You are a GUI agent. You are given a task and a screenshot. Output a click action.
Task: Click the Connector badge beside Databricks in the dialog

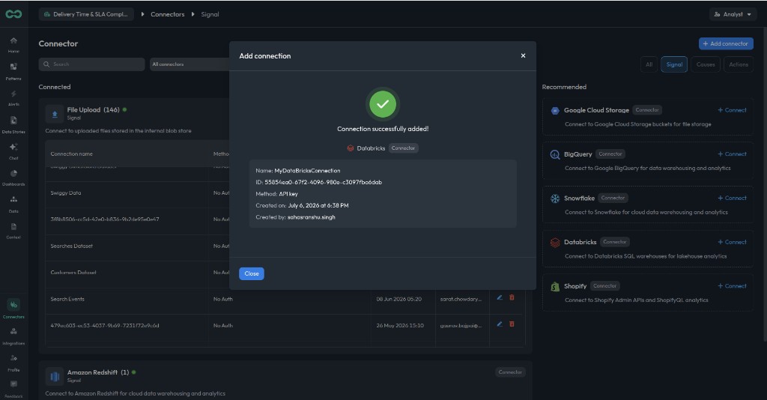pyautogui.click(x=403, y=148)
